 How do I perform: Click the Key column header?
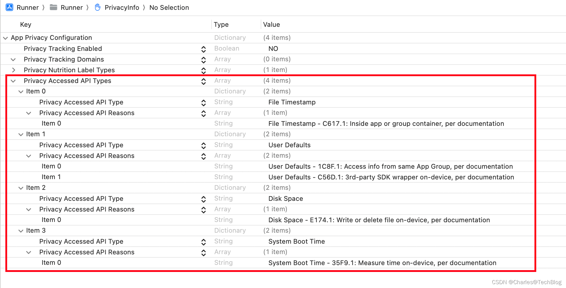point(26,24)
